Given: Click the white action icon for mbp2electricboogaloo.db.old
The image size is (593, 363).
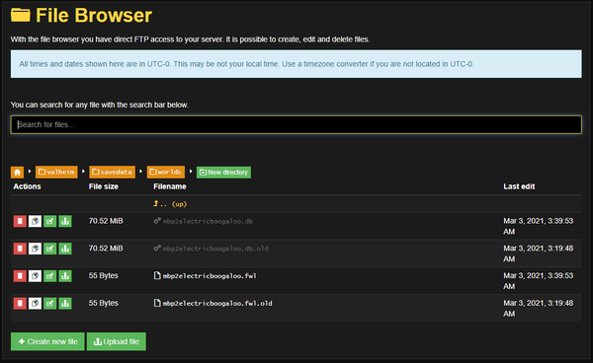Looking at the screenshot, I should (35, 249).
